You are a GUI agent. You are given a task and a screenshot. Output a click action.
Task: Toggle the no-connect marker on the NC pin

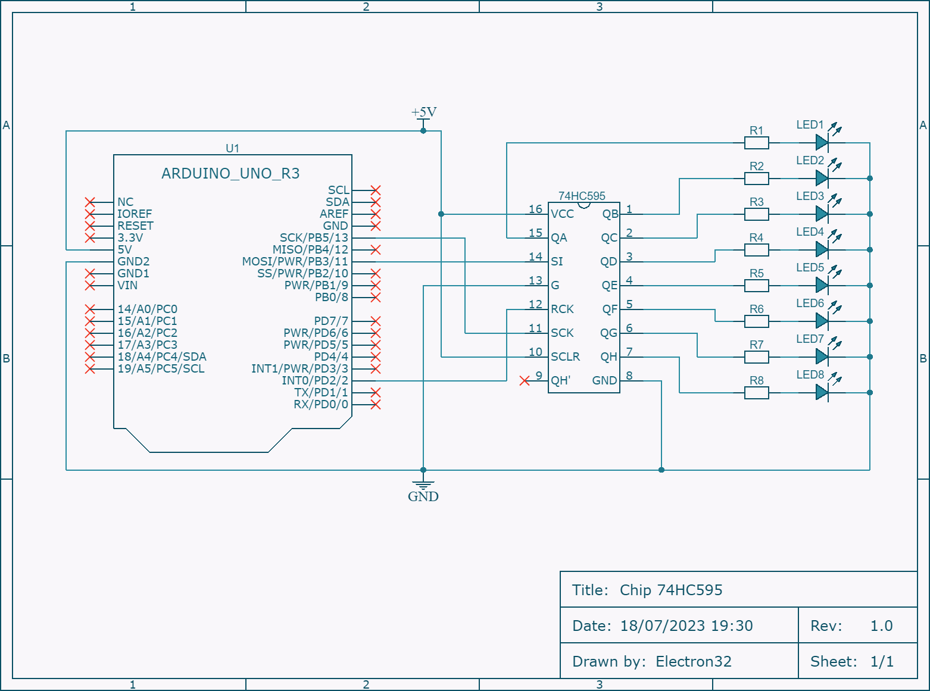[x=90, y=202]
